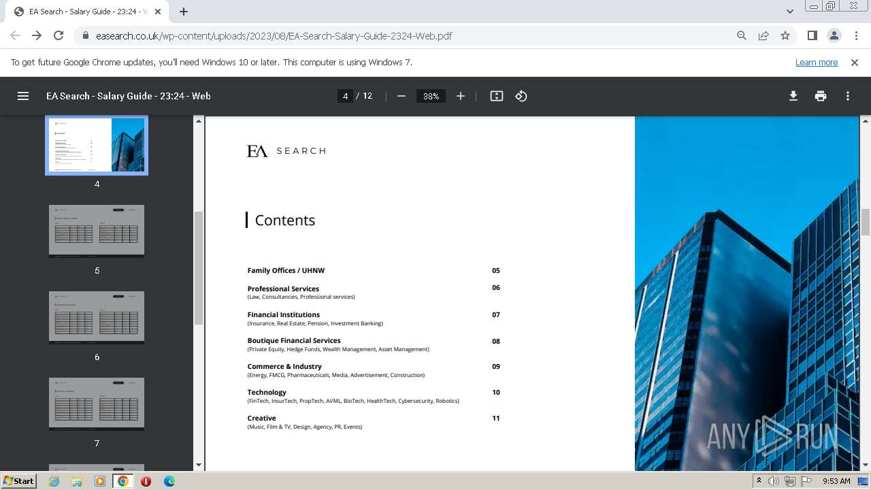The width and height of the screenshot is (871, 490).
Task: Open the Chrome profile avatar
Action: click(x=834, y=35)
